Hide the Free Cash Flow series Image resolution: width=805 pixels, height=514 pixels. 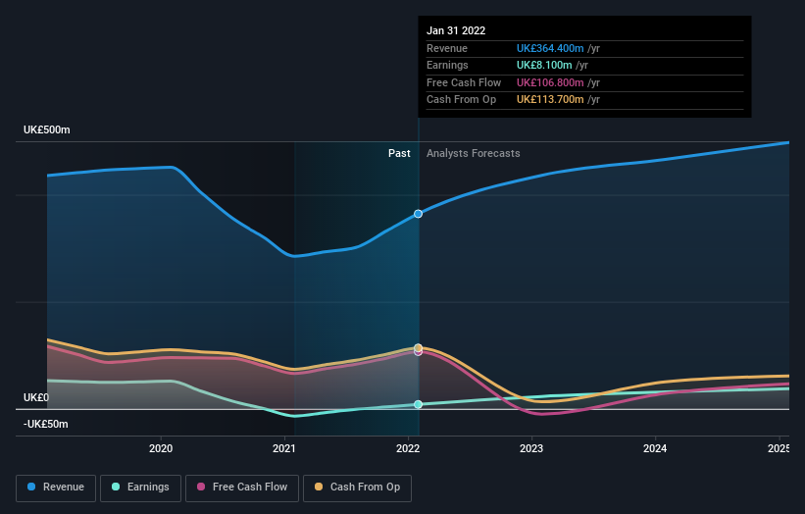[242, 487]
